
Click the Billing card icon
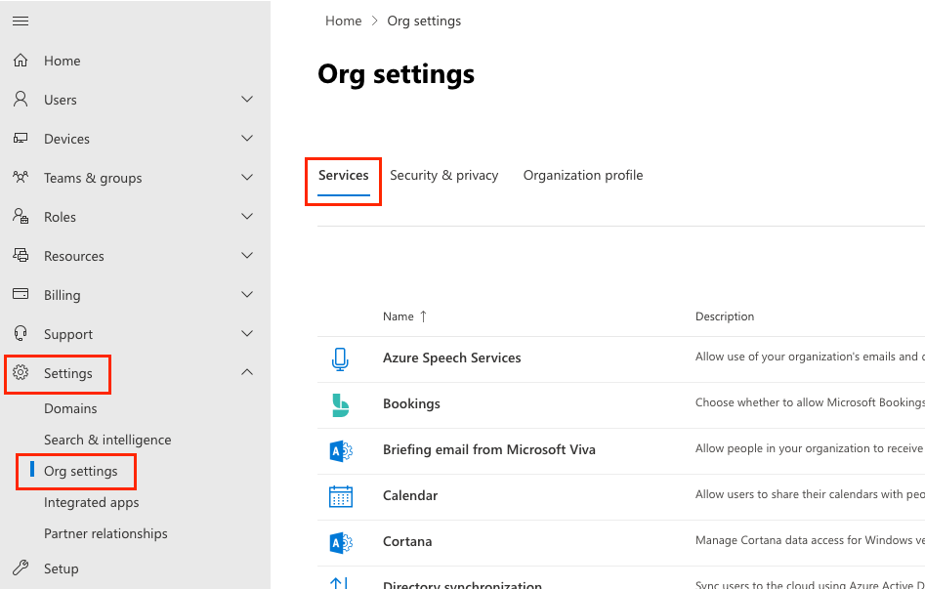pyautogui.click(x=21, y=294)
